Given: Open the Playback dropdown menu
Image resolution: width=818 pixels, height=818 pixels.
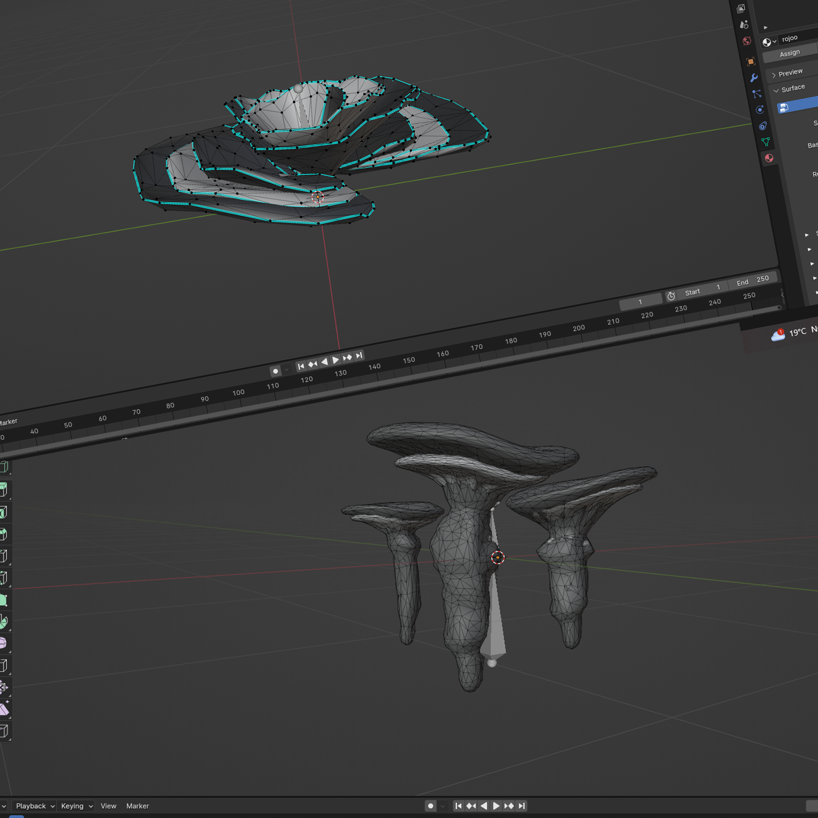Looking at the screenshot, I should click(34, 806).
